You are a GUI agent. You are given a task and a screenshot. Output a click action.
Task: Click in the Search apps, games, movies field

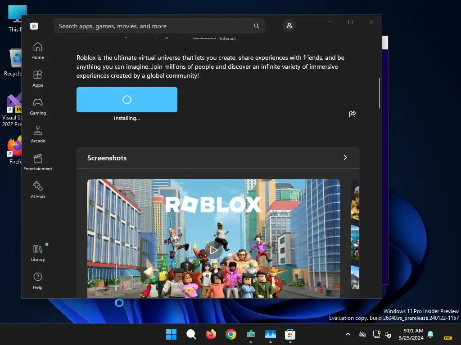coord(159,26)
